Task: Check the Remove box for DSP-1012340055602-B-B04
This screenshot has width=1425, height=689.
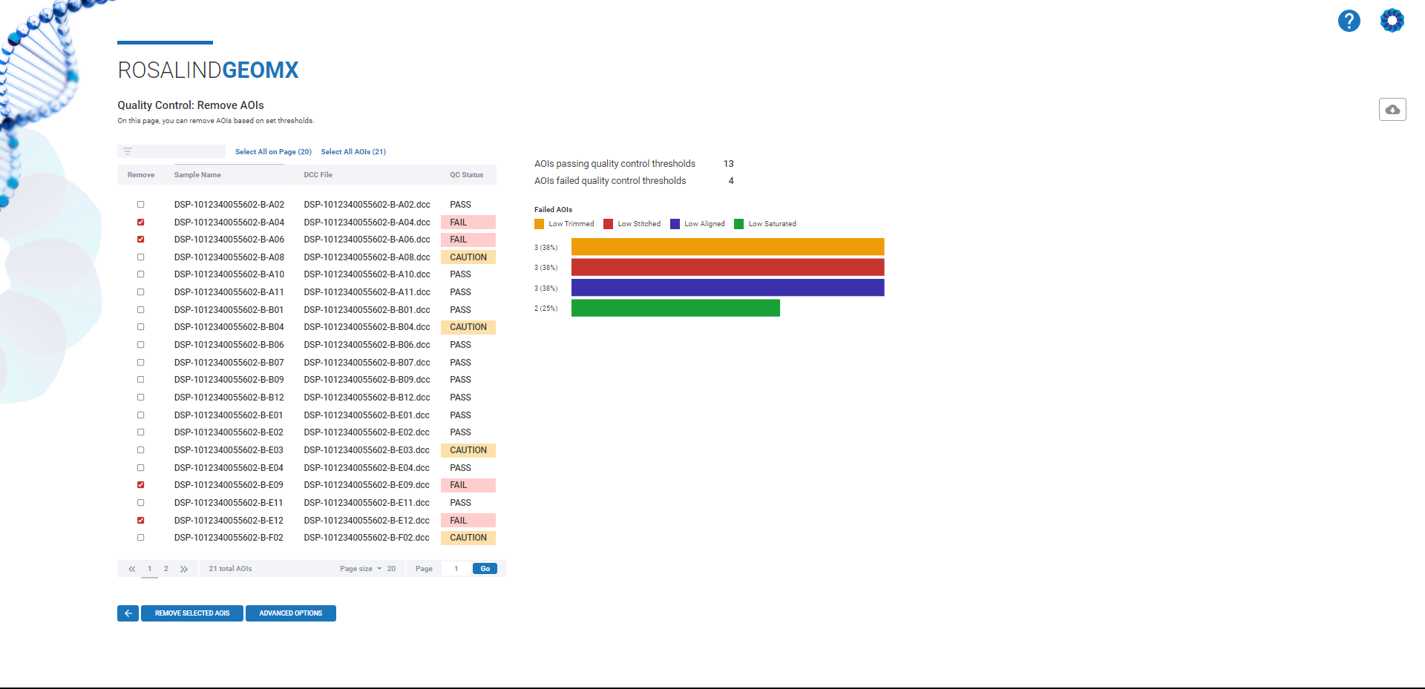Action: pyautogui.click(x=140, y=327)
